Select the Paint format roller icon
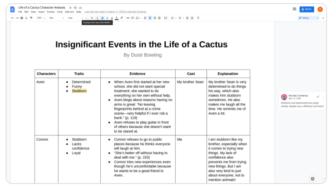Image resolution: width=331 pixels, height=188 pixels. 31,18
